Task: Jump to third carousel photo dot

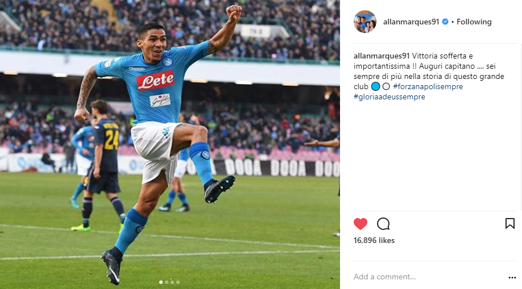Action: point(172,282)
